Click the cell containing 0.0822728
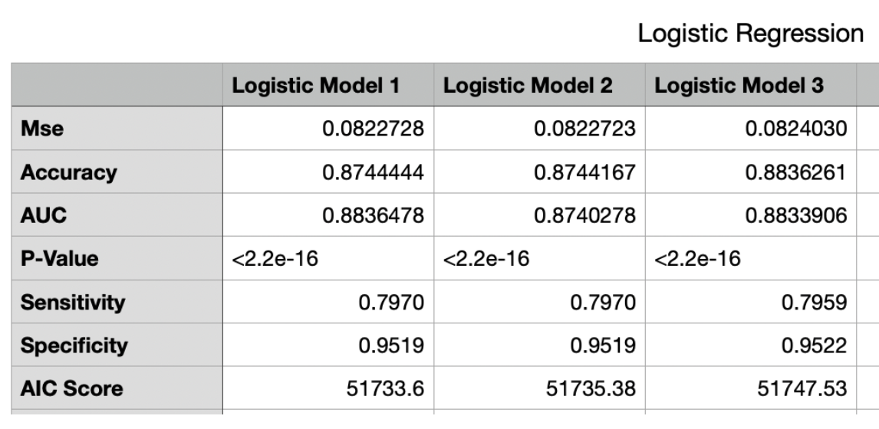This screenshot has width=879, height=429. point(328,128)
